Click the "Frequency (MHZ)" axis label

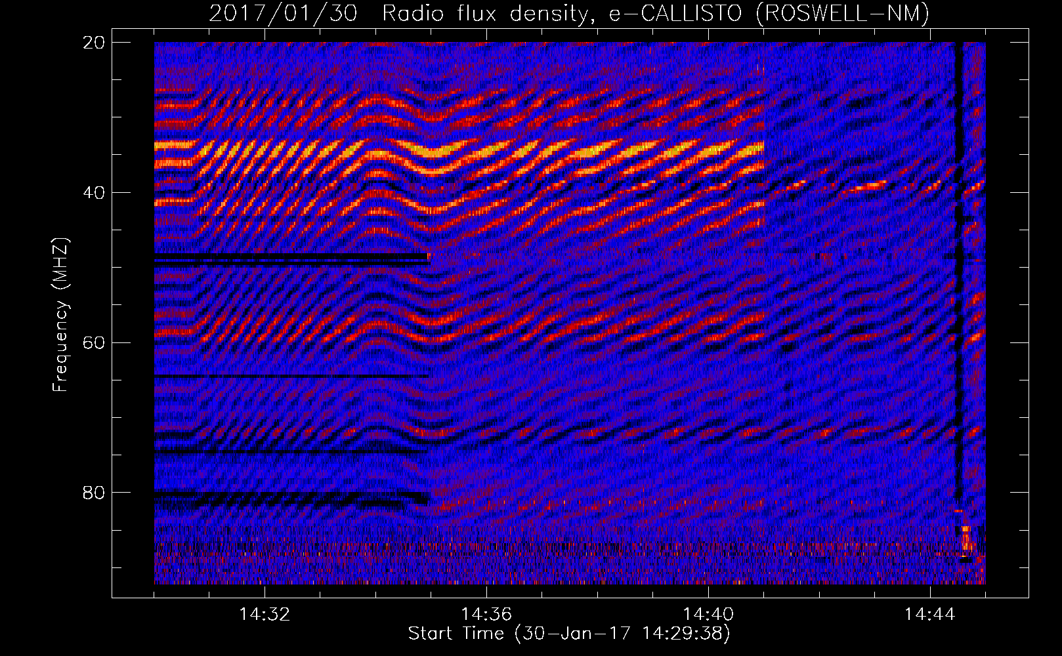(x=60, y=316)
